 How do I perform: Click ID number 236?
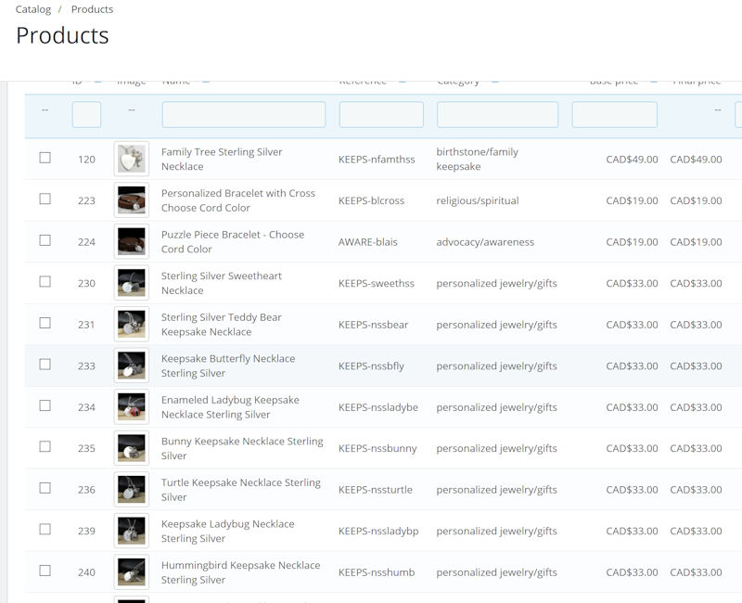point(86,490)
